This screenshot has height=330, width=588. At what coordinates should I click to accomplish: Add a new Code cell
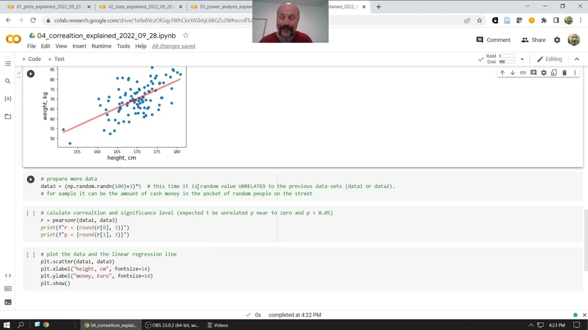click(31, 59)
